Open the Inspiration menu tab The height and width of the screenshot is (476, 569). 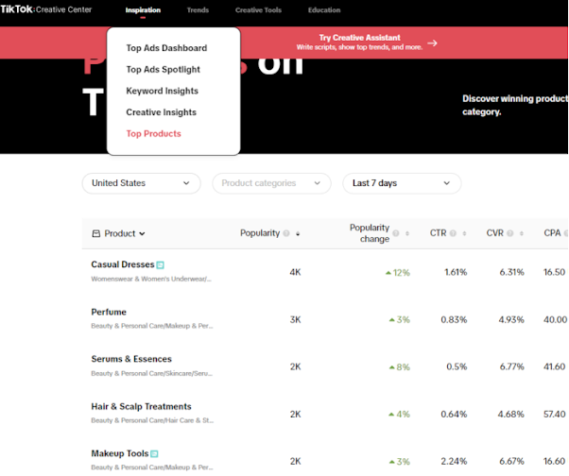[x=143, y=10]
